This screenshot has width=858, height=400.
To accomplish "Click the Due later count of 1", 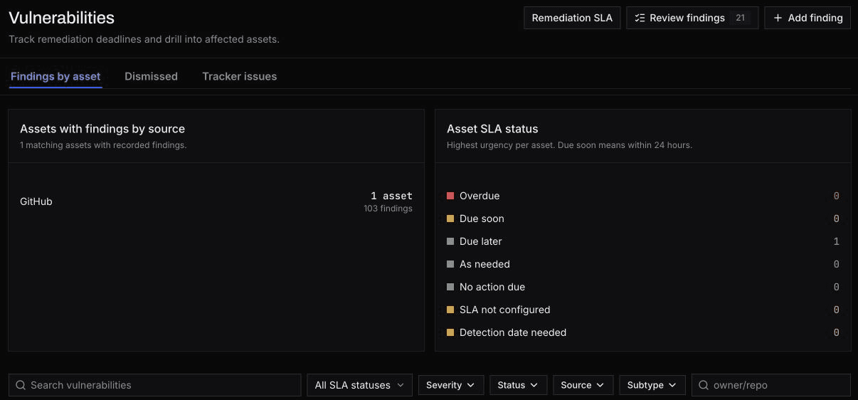I will click(x=837, y=241).
